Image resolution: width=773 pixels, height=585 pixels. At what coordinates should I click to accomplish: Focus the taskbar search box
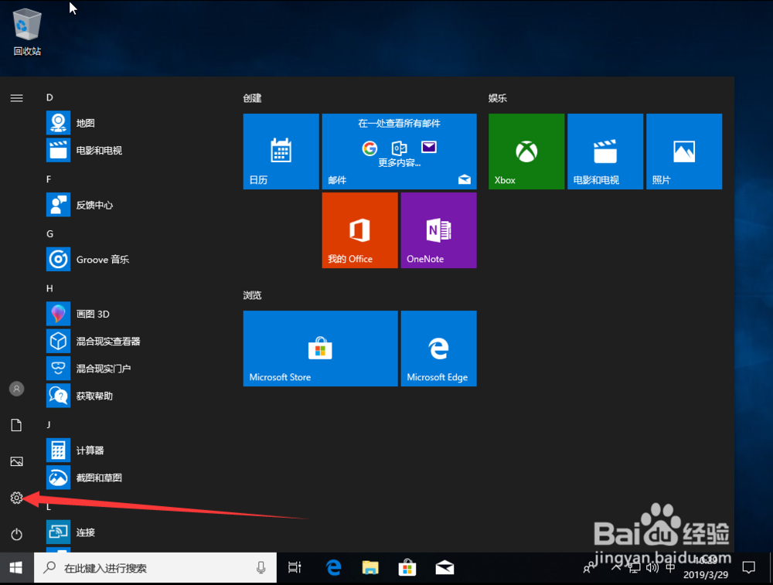(x=155, y=568)
